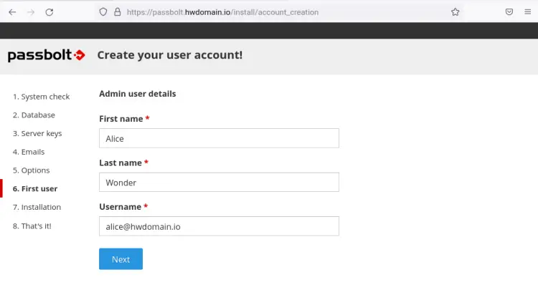Save page to Pocket icon

(x=509, y=12)
